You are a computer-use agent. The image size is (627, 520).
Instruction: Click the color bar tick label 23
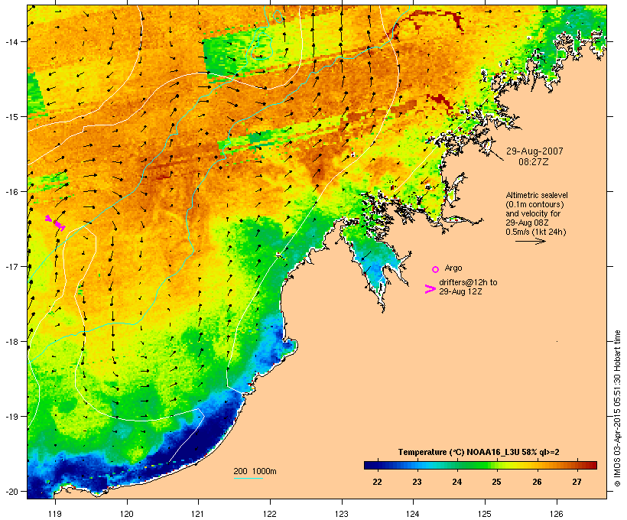[417, 482]
